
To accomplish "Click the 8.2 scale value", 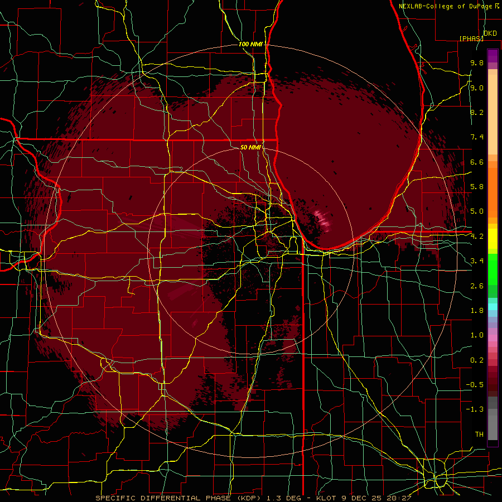I will (477, 112).
